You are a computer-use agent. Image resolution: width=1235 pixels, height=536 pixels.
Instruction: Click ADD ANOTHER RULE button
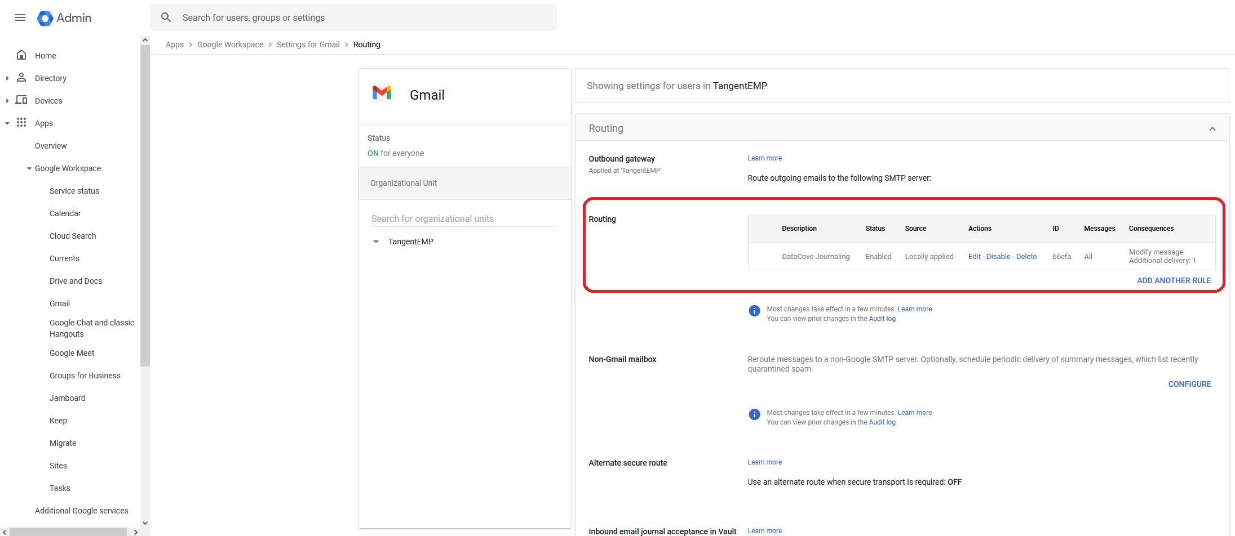[1174, 280]
